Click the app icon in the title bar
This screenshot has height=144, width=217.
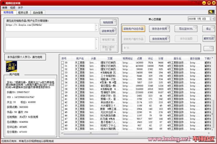coord(3,3)
